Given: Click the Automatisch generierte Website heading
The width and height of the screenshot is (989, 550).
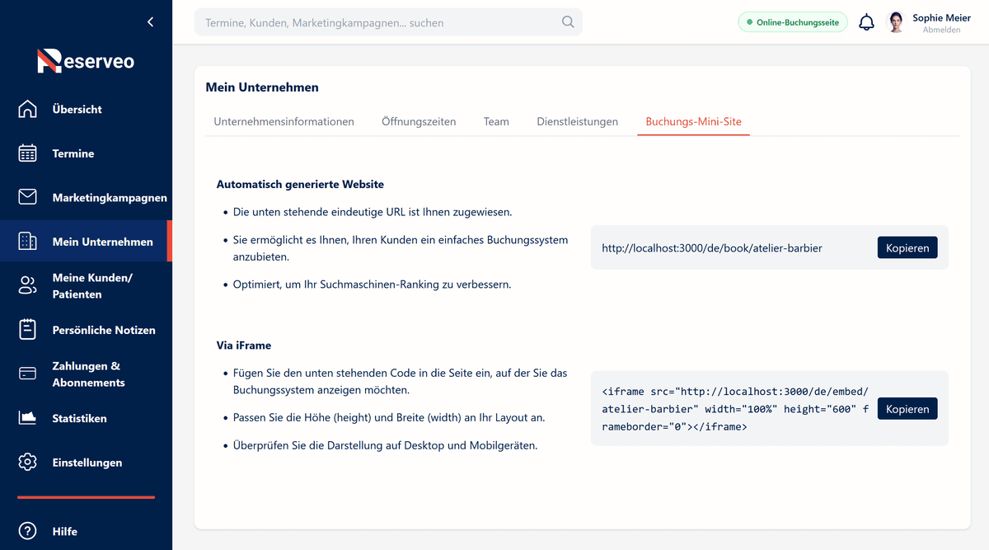Looking at the screenshot, I should point(300,185).
